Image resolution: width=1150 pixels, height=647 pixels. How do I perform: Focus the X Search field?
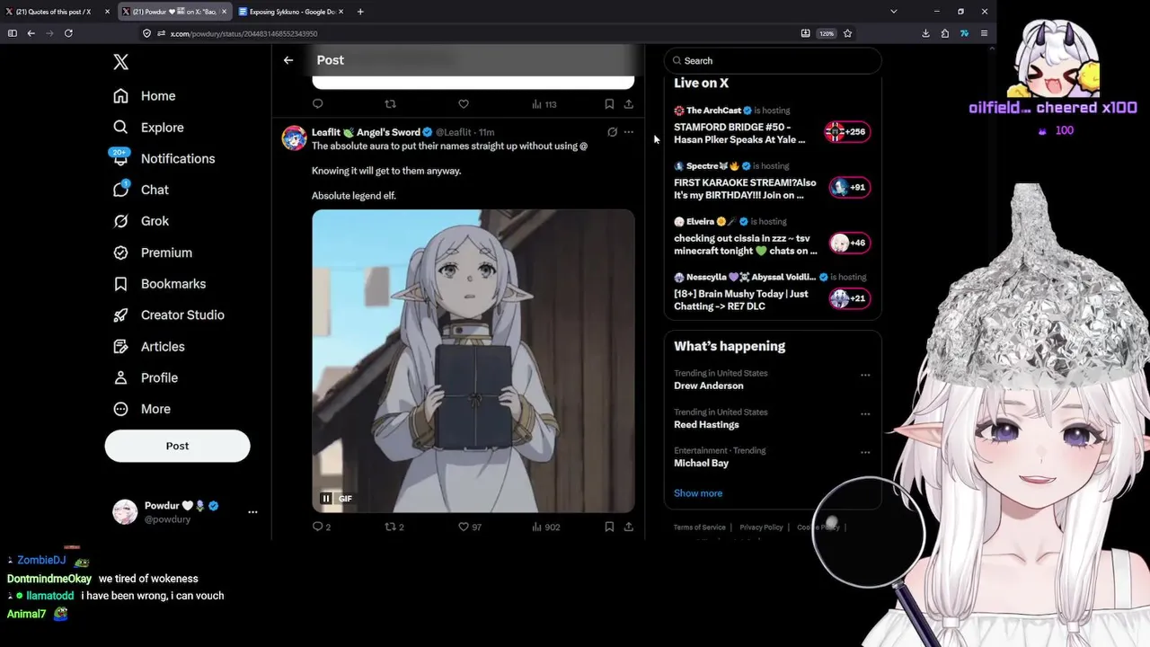tap(773, 61)
